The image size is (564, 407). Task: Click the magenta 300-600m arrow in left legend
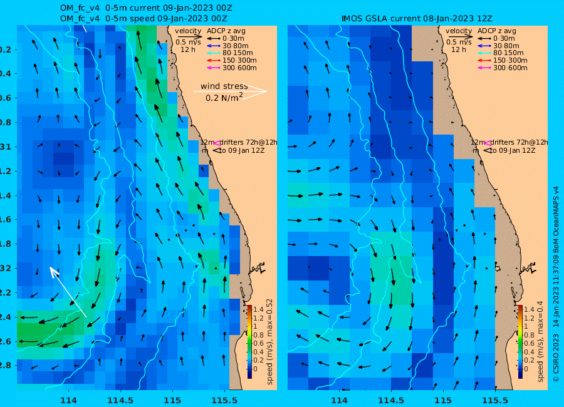(x=214, y=68)
